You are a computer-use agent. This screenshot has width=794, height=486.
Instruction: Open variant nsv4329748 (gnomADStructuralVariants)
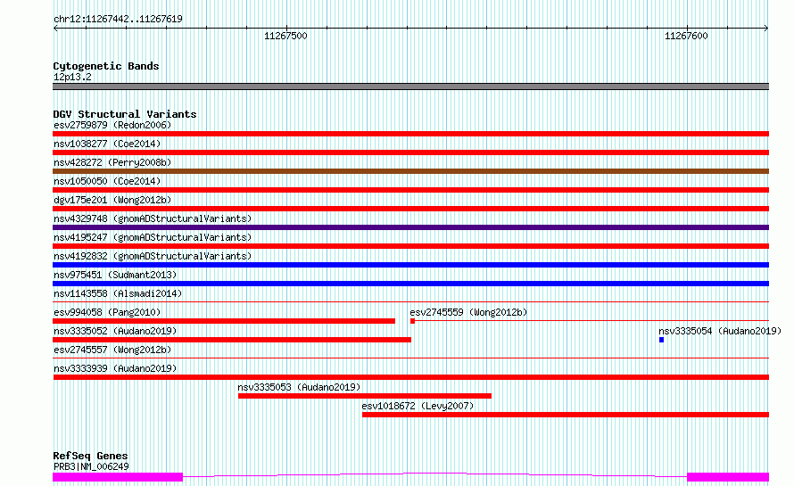pos(153,218)
